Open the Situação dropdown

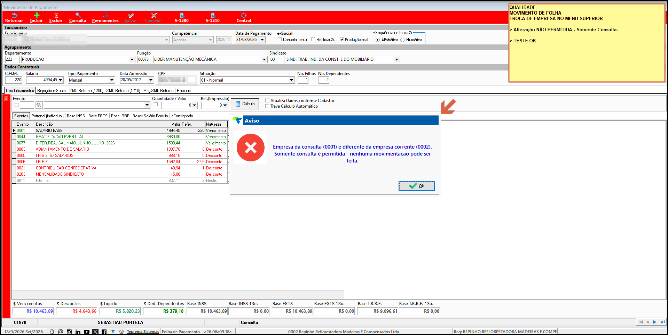point(291,80)
